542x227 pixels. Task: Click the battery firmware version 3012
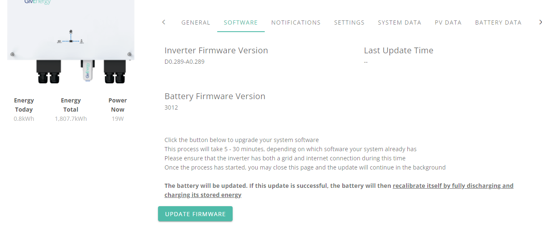click(171, 107)
